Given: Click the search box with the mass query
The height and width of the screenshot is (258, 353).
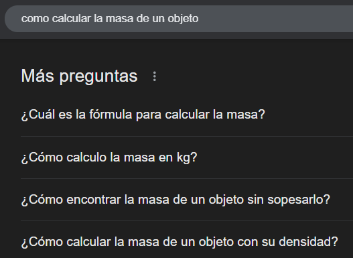Looking at the screenshot, I should [x=179, y=19].
